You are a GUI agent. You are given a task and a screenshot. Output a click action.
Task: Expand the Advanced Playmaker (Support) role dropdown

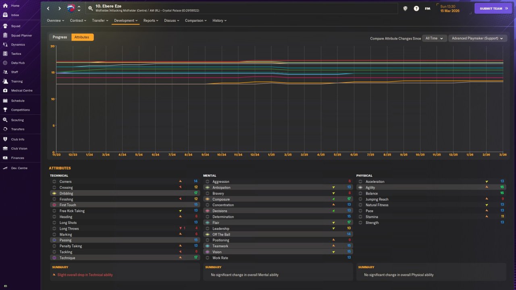(478, 38)
